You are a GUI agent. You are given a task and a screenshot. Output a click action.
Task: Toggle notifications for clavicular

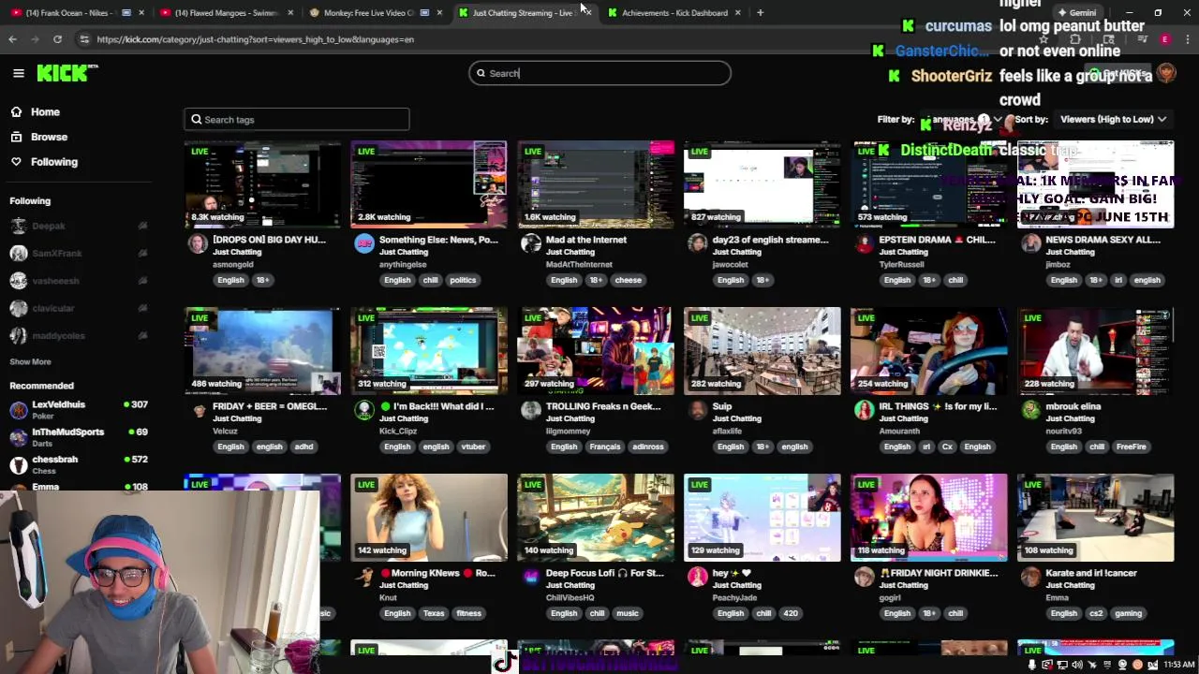click(142, 308)
